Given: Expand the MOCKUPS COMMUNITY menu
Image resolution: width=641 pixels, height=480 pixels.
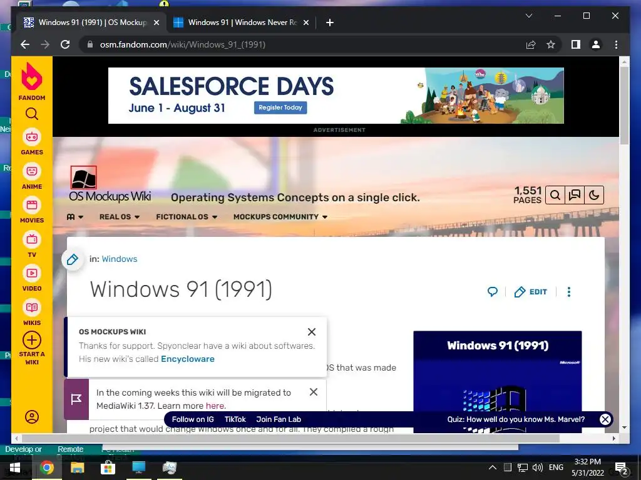Looking at the screenshot, I should [280, 217].
